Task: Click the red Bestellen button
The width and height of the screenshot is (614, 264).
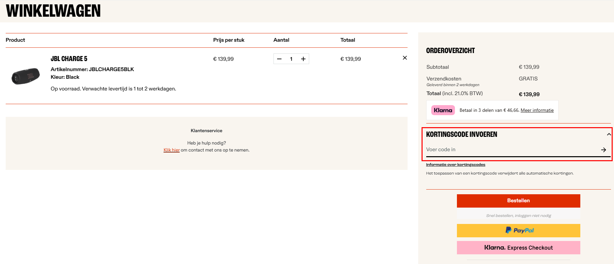Action: pos(519,201)
